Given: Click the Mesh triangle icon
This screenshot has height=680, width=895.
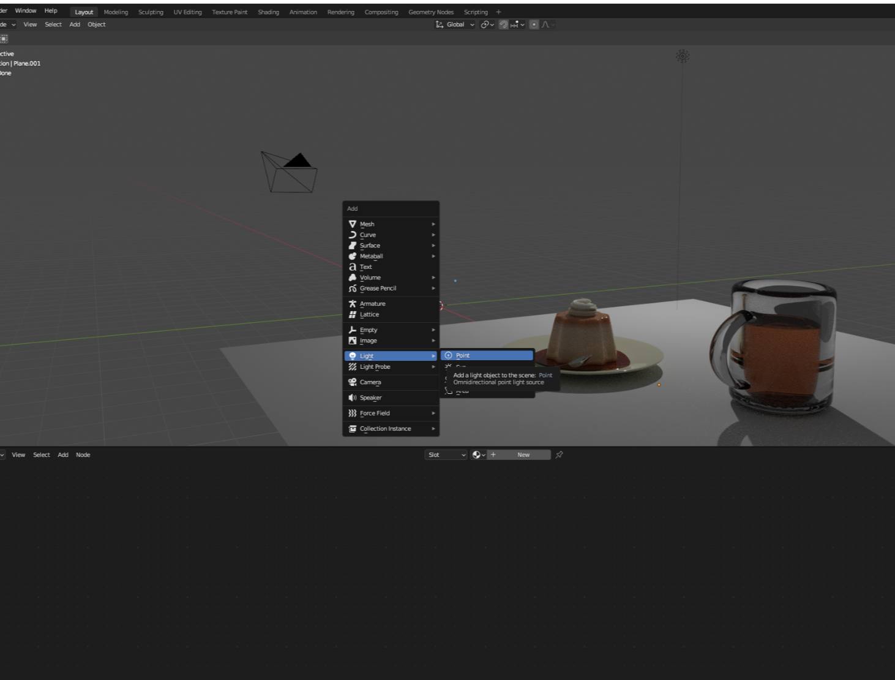Looking at the screenshot, I should 353,224.
